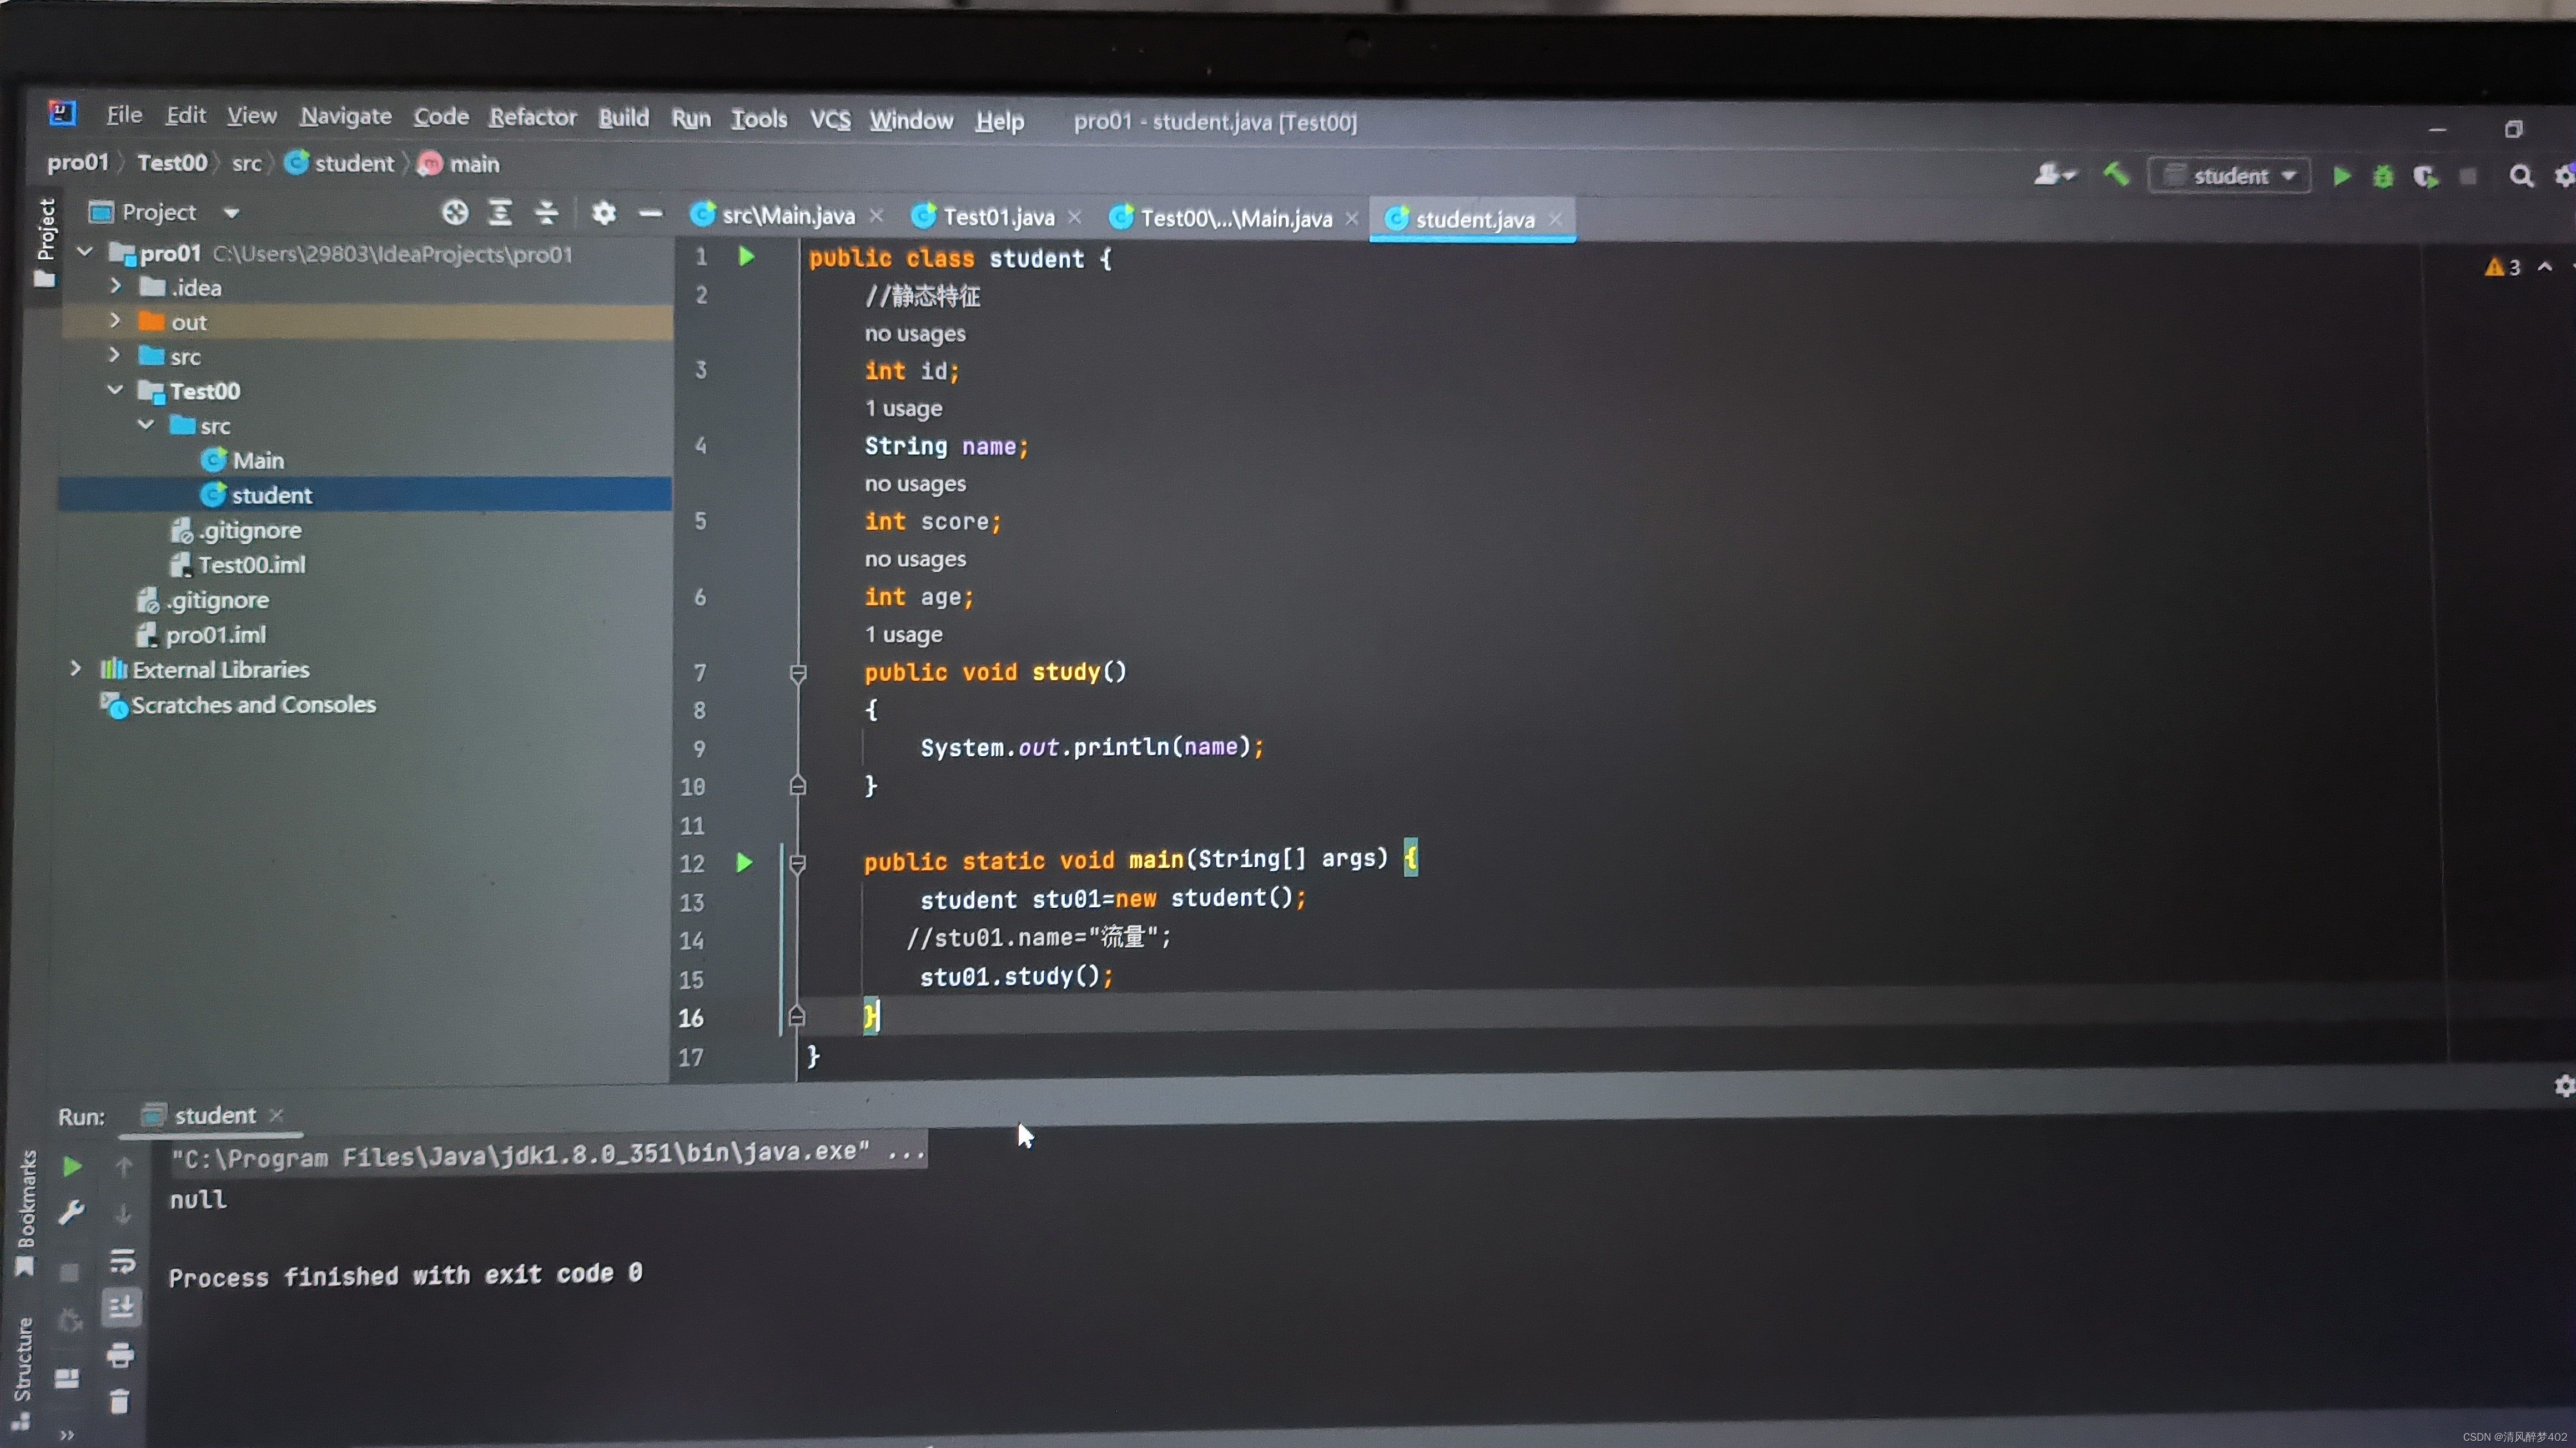This screenshot has width=2576, height=1448.
Task: Open Project panel gear options
Action: (x=603, y=212)
